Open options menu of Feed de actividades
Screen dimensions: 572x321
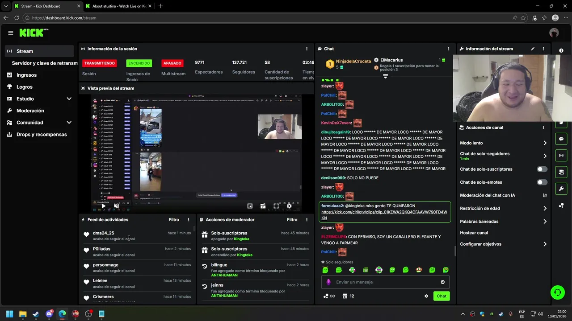click(x=189, y=219)
